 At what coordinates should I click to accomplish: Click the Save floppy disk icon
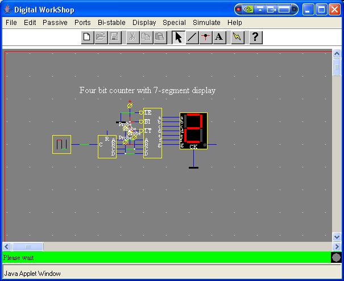click(114, 37)
